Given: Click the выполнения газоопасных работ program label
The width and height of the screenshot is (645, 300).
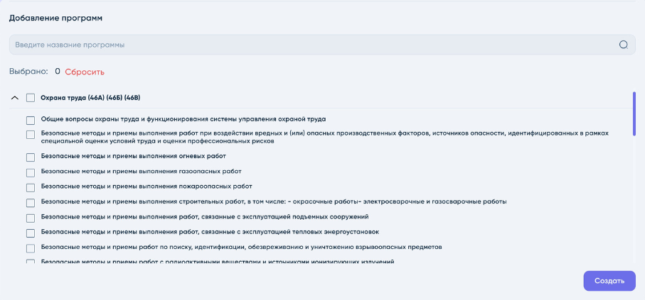Looking at the screenshot, I should click(x=141, y=171).
